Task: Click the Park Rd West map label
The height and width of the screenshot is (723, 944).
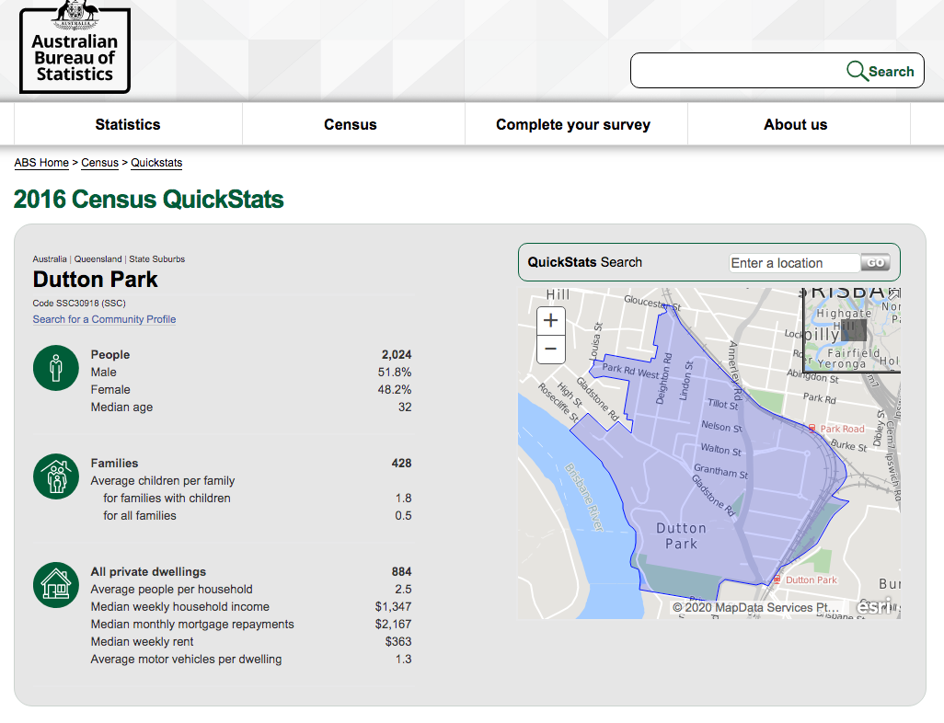Action: click(630, 371)
